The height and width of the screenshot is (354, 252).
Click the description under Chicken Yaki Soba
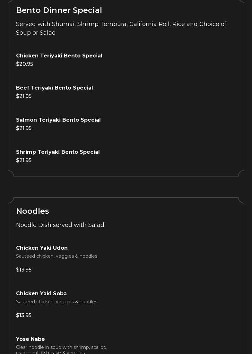(x=56, y=302)
